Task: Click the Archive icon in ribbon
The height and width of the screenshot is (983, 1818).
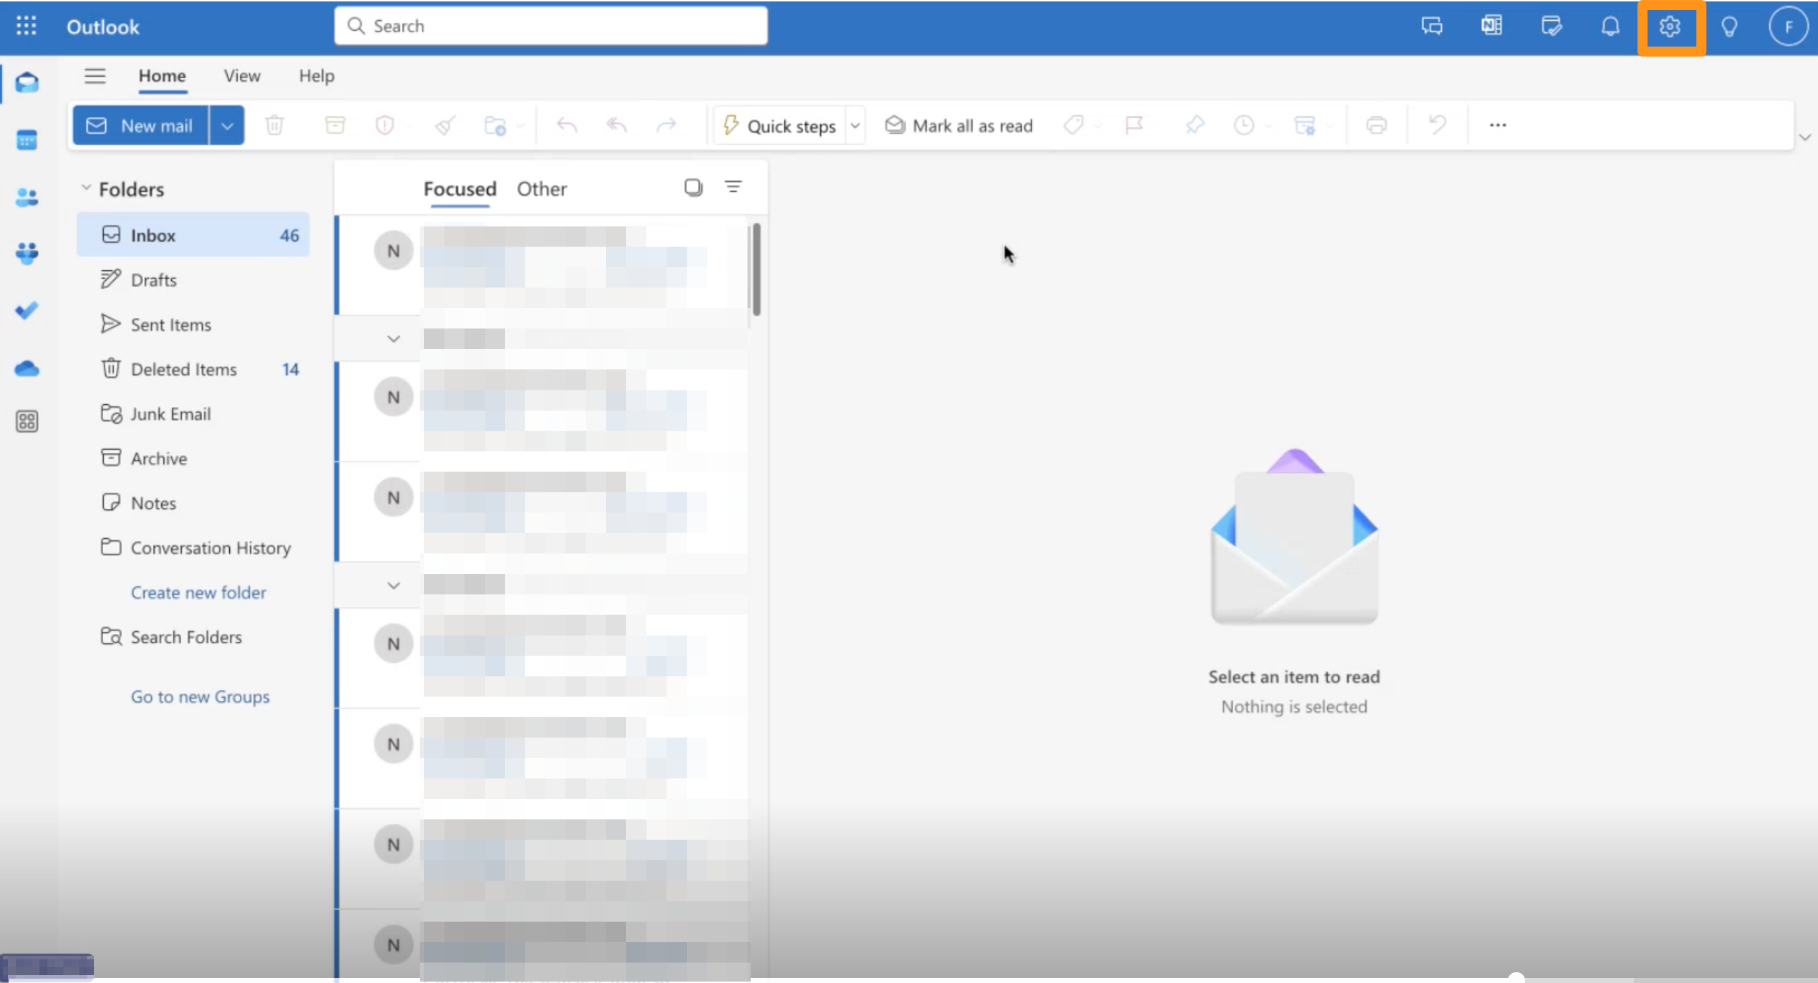Action: click(x=335, y=125)
